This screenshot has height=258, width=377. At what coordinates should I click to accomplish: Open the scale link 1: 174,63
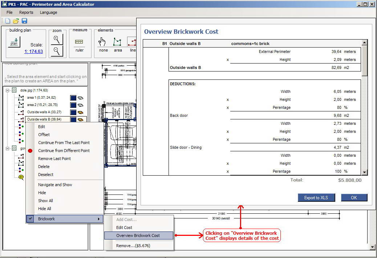tap(34, 52)
